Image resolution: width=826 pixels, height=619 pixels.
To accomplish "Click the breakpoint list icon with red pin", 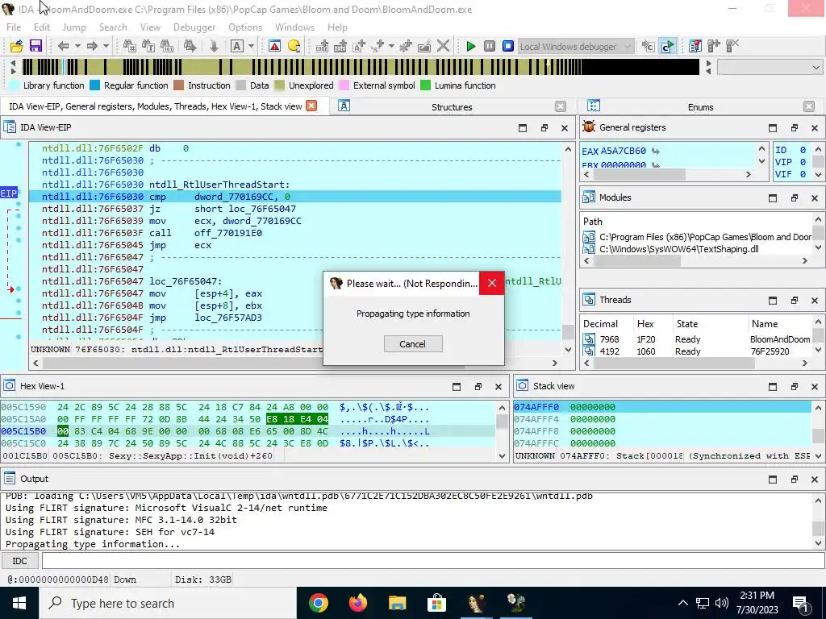I will pos(695,46).
